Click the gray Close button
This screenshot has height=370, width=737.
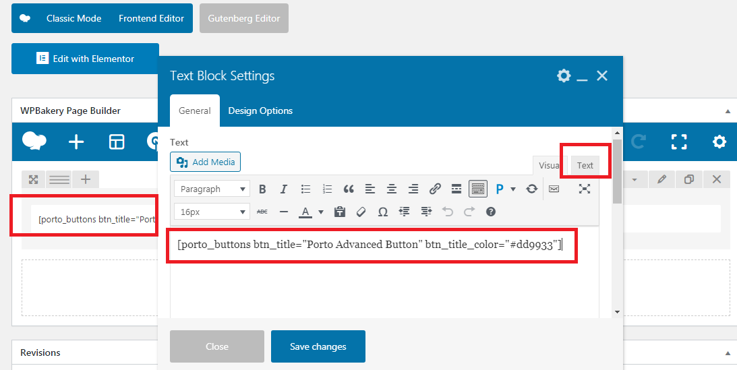(x=217, y=346)
